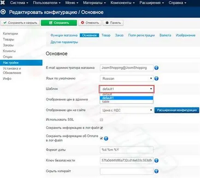Screen dimensions: 200x178
Task: Open the Отображение цен на сайте dropdown
Action: coord(127,110)
